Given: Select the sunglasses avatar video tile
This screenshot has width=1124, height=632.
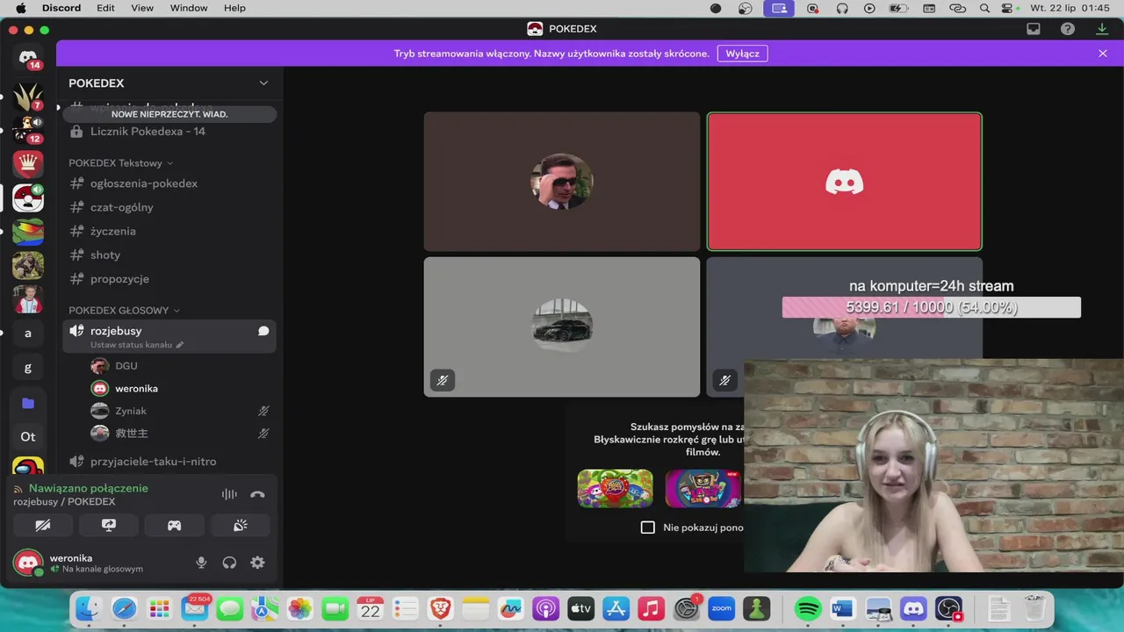Looking at the screenshot, I should (x=562, y=182).
